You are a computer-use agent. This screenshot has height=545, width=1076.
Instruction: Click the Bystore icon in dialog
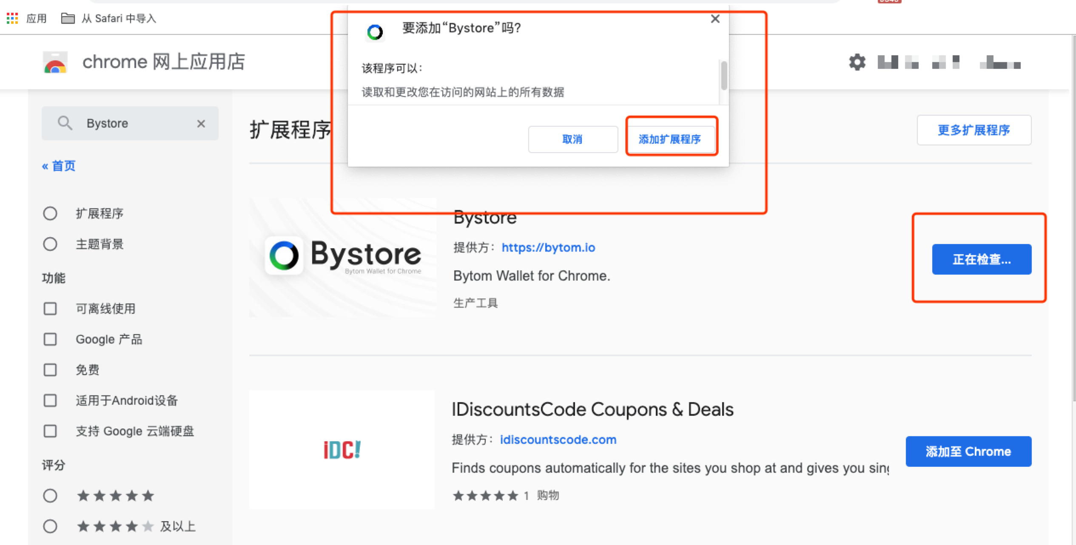375,32
